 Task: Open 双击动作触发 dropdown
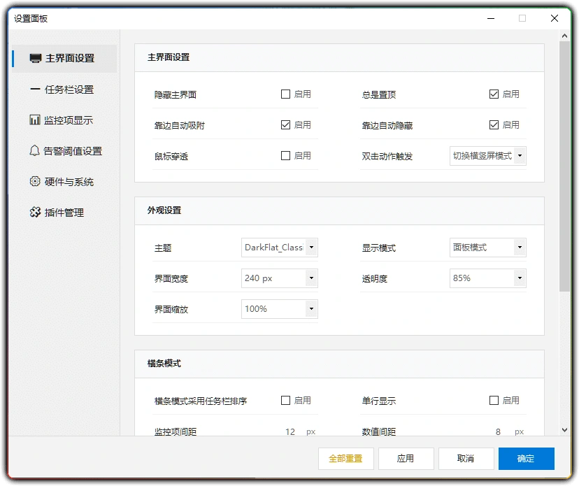pyautogui.click(x=488, y=155)
